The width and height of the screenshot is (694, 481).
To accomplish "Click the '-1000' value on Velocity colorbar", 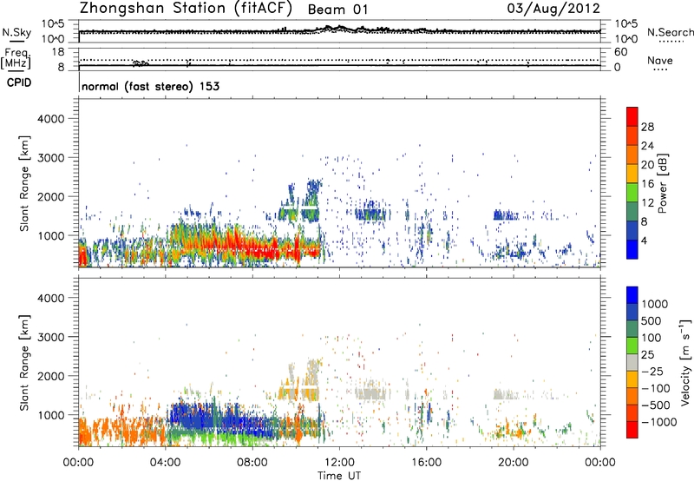I will 659,422.
